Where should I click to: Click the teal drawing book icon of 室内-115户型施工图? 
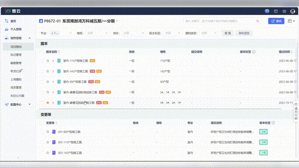pos(59,61)
